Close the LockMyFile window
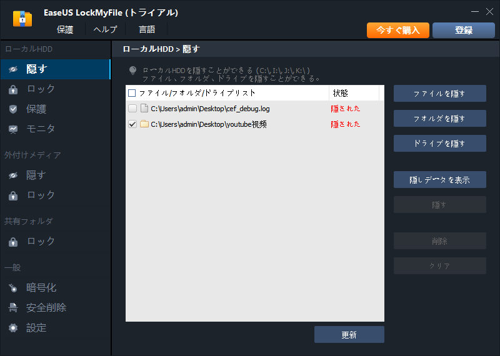500x356 pixels. coord(489,12)
